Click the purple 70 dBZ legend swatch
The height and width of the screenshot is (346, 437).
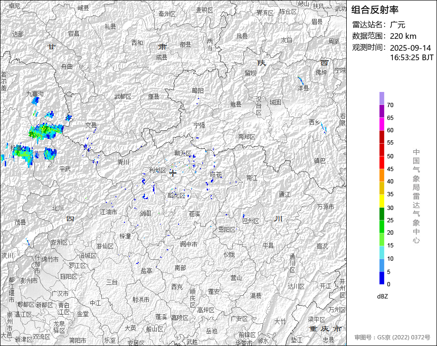382,98
